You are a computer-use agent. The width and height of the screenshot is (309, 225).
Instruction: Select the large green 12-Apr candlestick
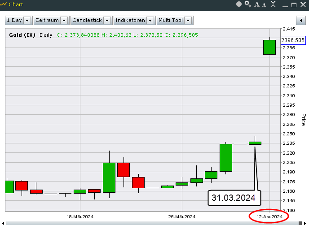pos(269,47)
